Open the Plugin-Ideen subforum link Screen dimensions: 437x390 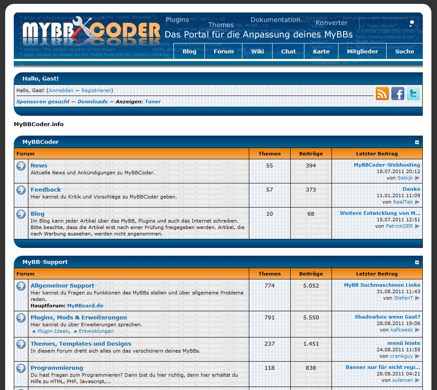pyautogui.click(x=53, y=331)
